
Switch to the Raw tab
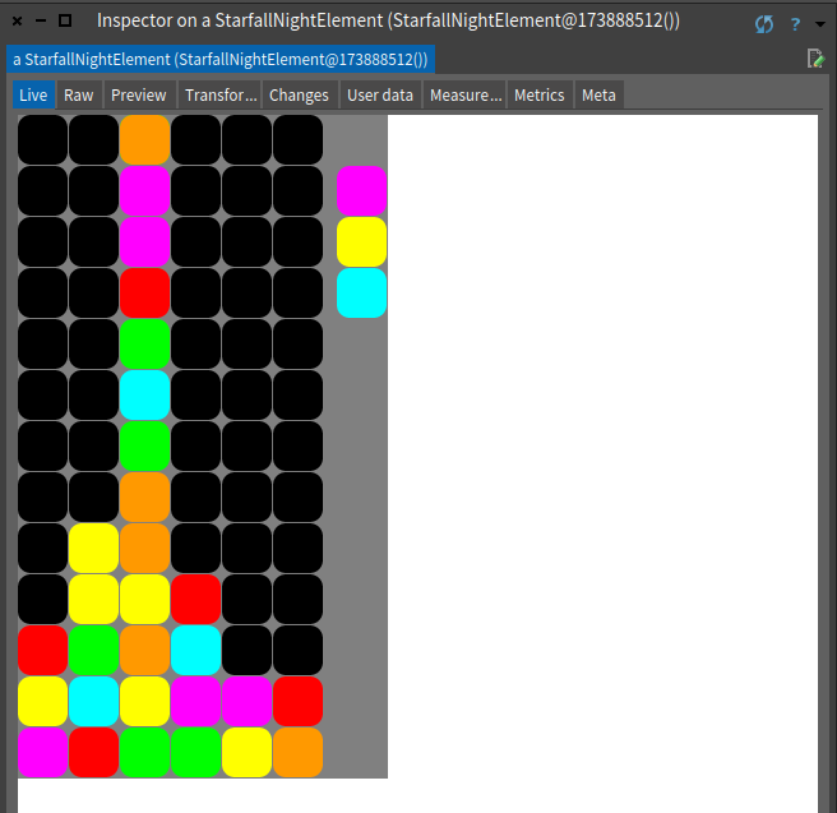[78, 95]
